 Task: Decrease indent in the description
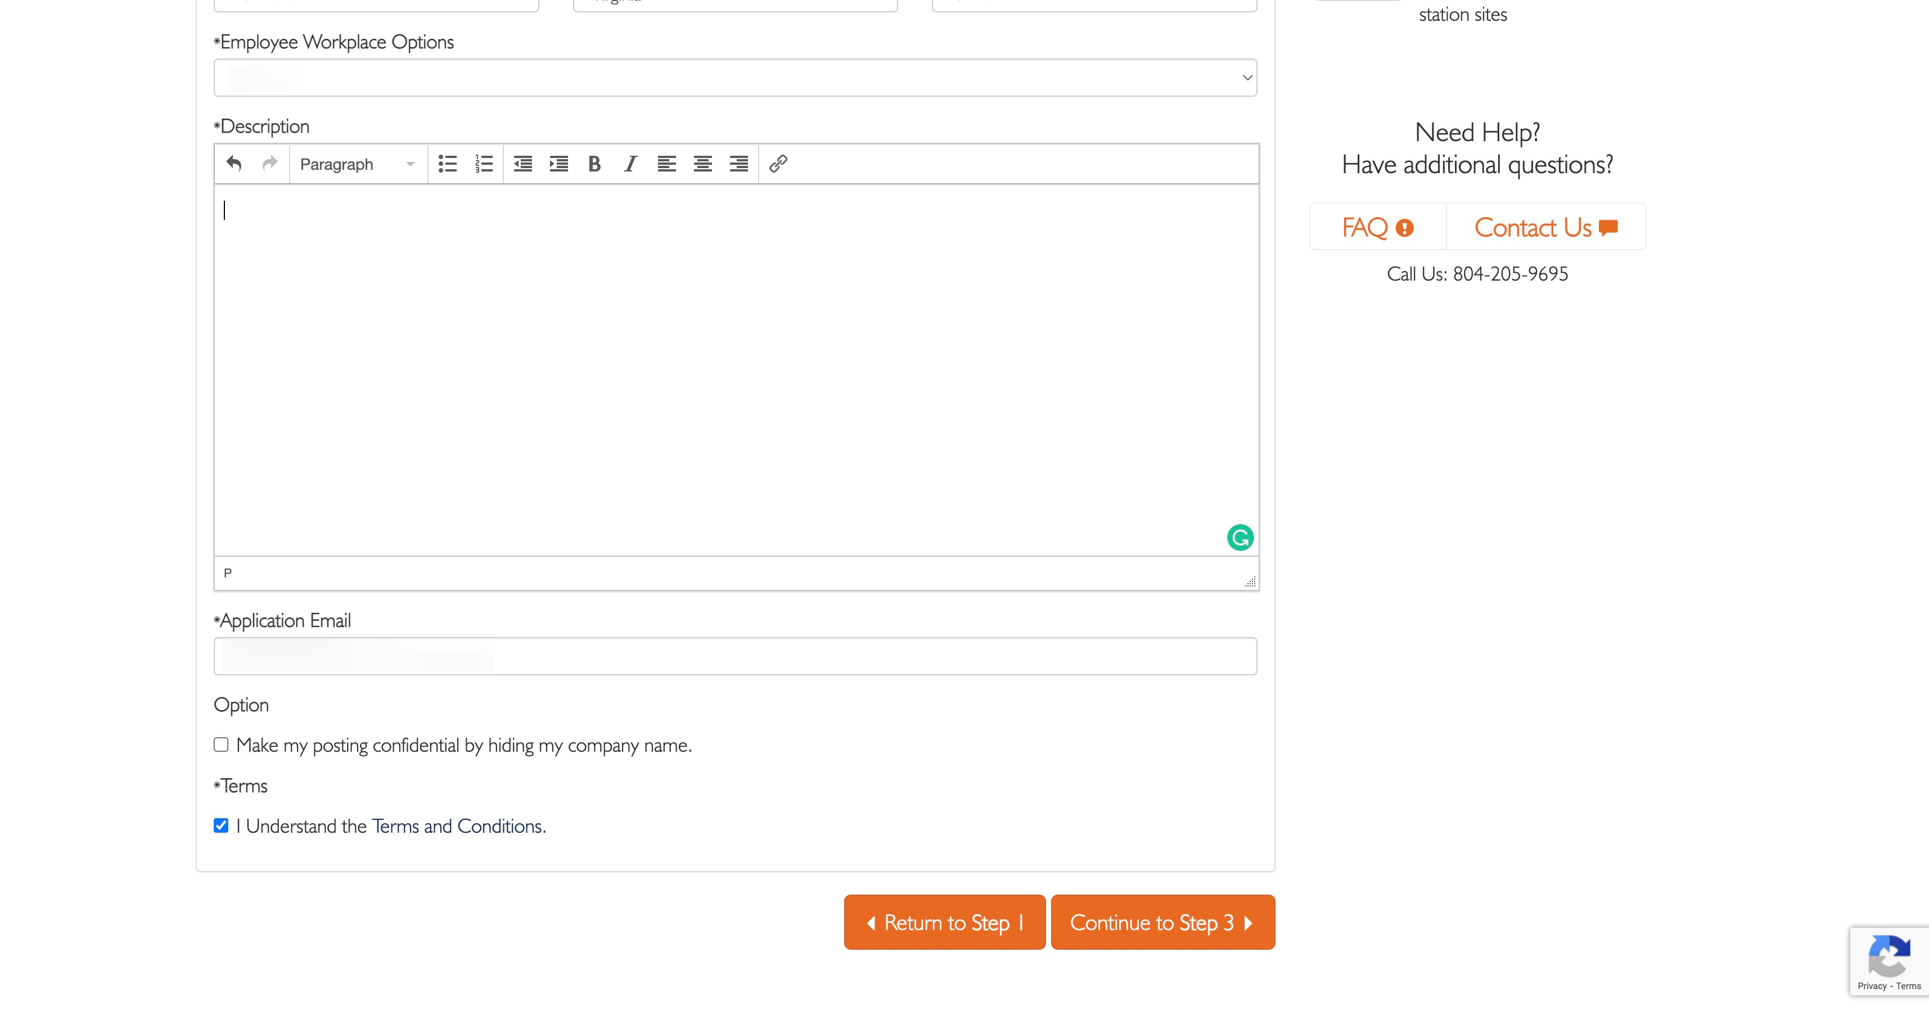pyautogui.click(x=522, y=164)
